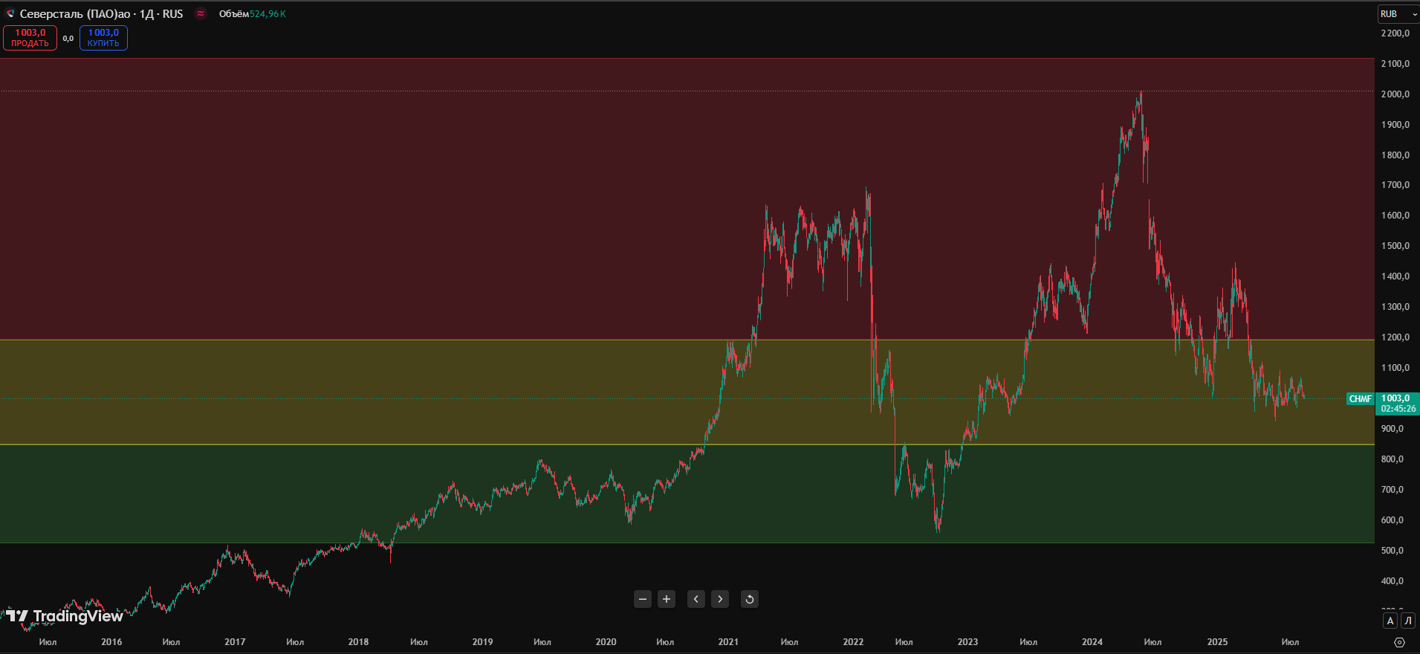Click the 2025 label on time axis
Screen dimensions: 1420x654
coord(1217,642)
